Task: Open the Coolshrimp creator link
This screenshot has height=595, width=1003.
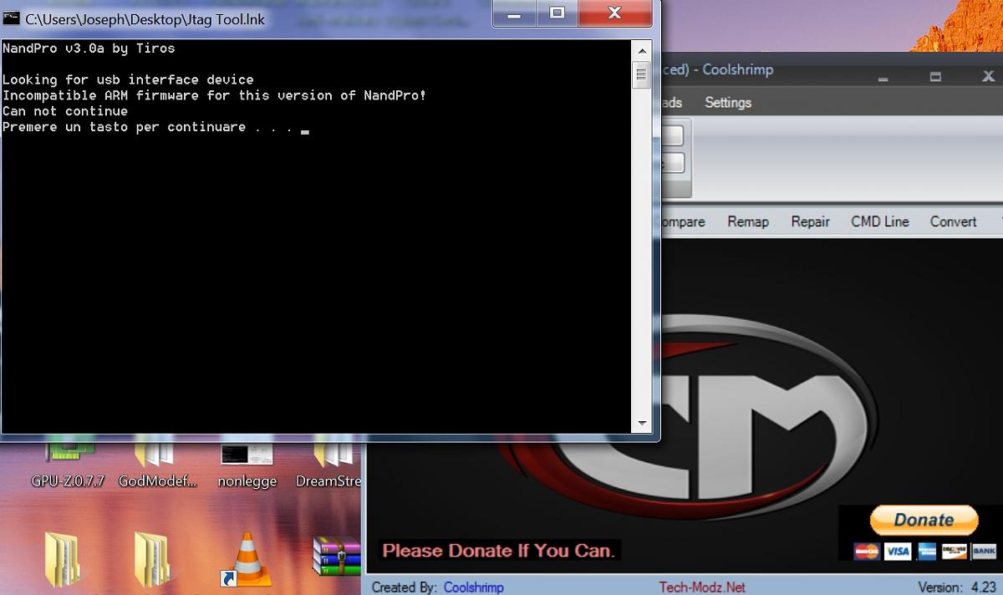Action: [x=473, y=587]
